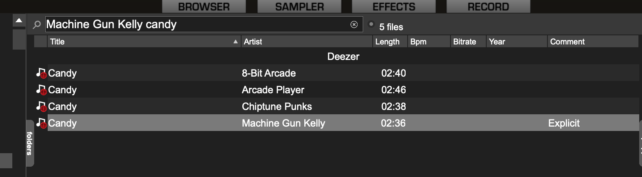Open the EFFECTS tab
642x177 pixels.
pyautogui.click(x=394, y=7)
